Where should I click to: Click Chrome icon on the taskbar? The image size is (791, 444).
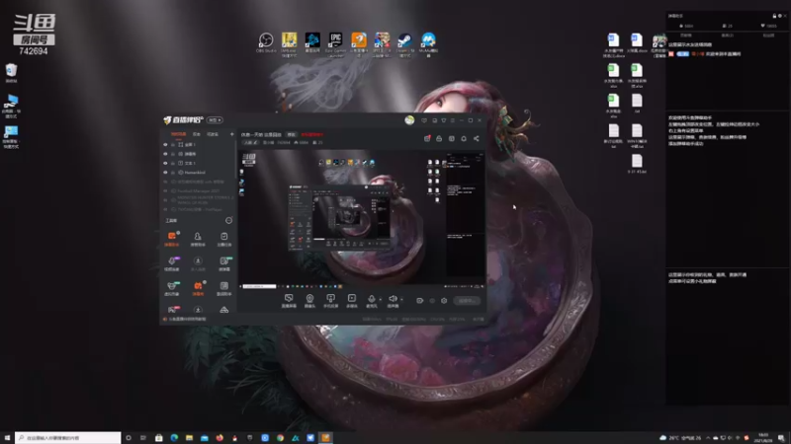pos(280,438)
